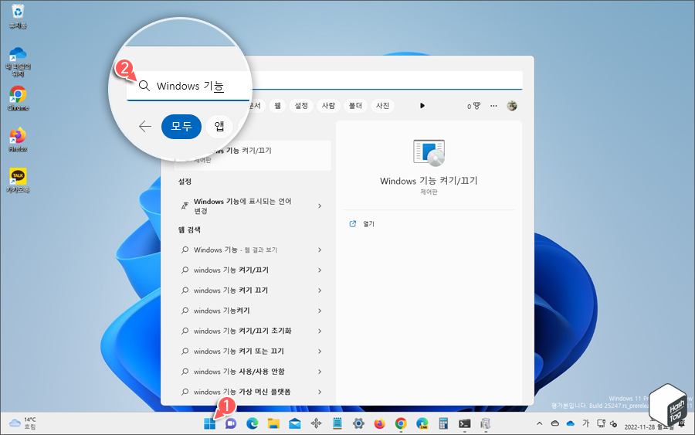Open the Chrome desktop shortcut

(18, 98)
